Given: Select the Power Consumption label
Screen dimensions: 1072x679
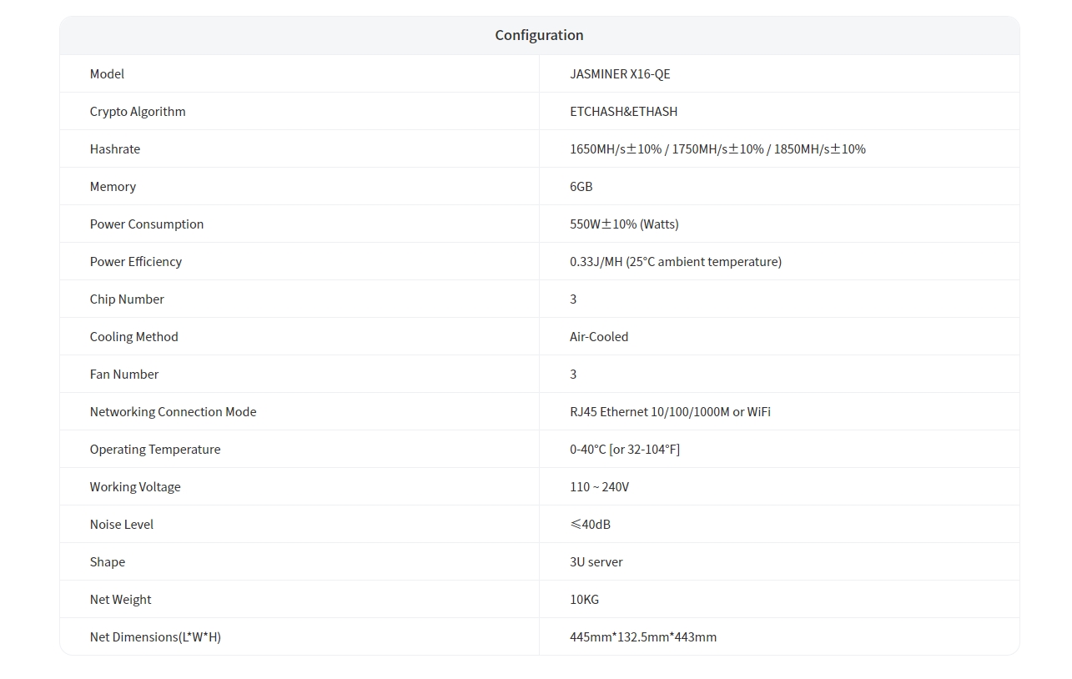Looking at the screenshot, I should tap(147, 224).
